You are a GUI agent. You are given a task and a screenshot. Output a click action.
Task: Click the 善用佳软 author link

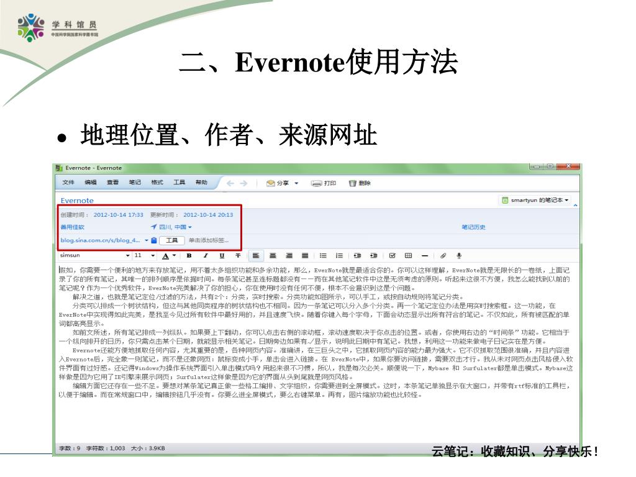click(x=73, y=227)
